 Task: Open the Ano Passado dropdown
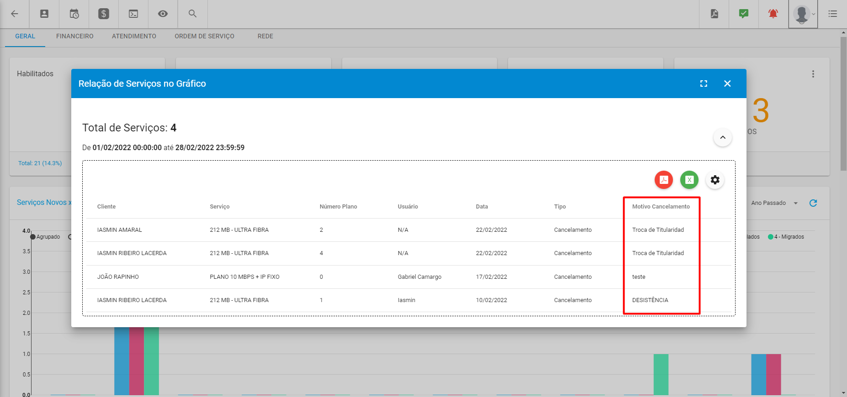point(775,203)
